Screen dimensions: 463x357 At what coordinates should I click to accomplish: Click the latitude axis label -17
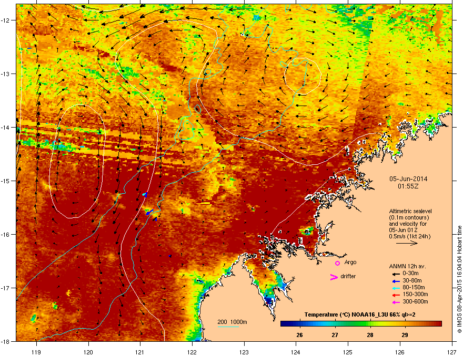tap(6, 288)
